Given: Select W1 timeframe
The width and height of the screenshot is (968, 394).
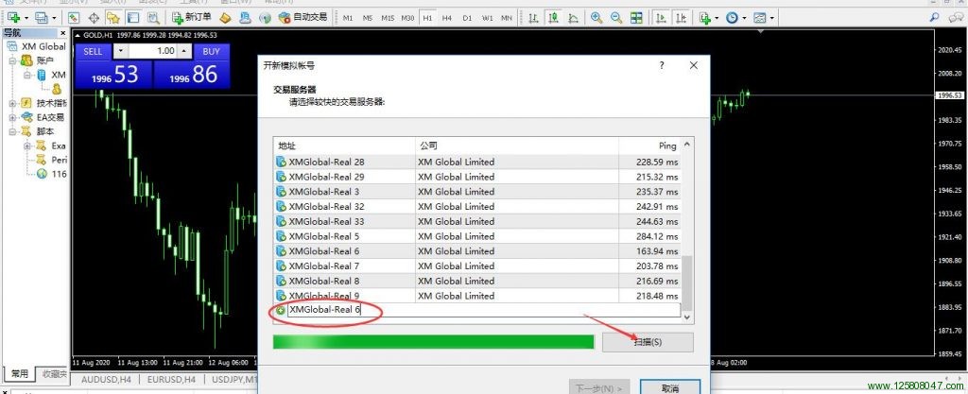Looking at the screenshot, I should (487, 18).
